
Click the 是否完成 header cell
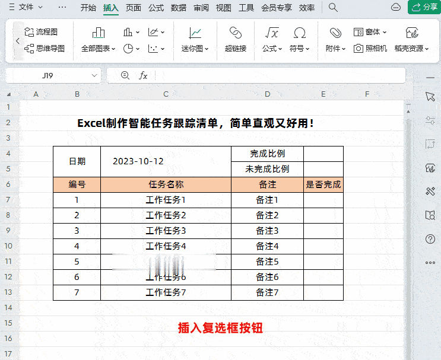tap(323, 184)
